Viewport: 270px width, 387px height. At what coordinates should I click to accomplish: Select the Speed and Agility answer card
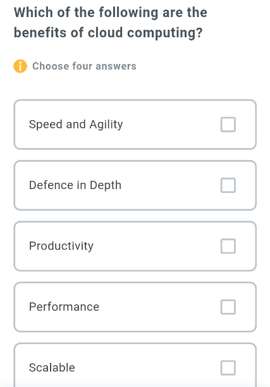point(135,125)
